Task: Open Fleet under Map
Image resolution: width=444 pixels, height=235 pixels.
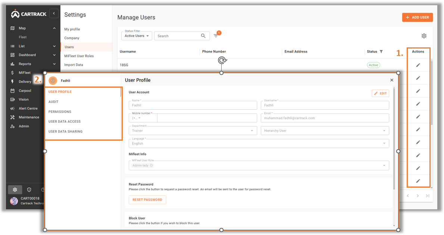Action: coord(23,37)
